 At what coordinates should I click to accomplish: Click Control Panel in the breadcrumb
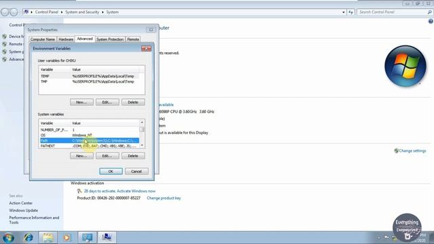[47, 12]
